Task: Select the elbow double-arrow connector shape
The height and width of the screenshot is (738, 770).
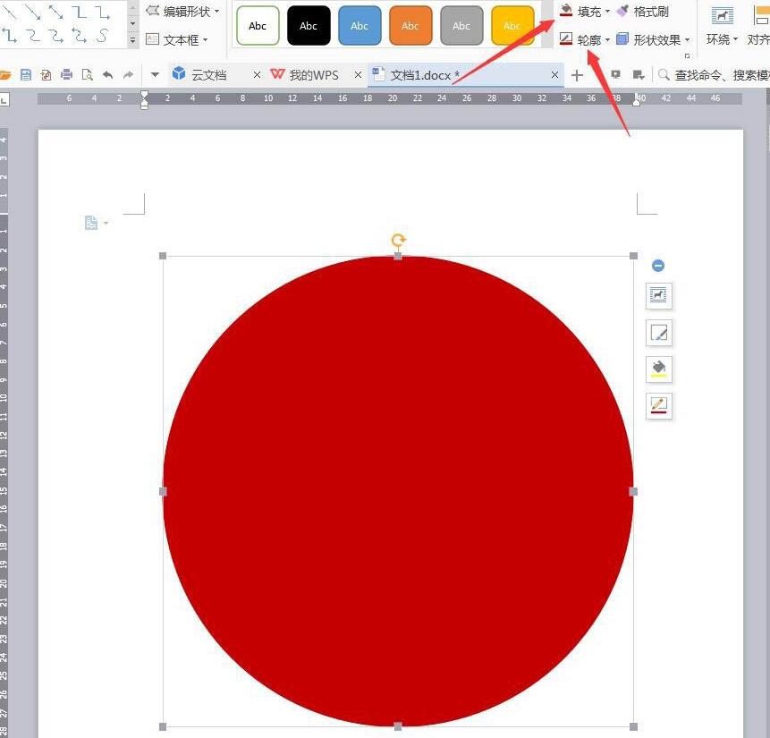Action: tap(10, 36)
